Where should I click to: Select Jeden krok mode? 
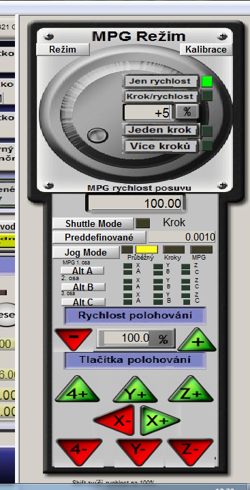[160, 130]
